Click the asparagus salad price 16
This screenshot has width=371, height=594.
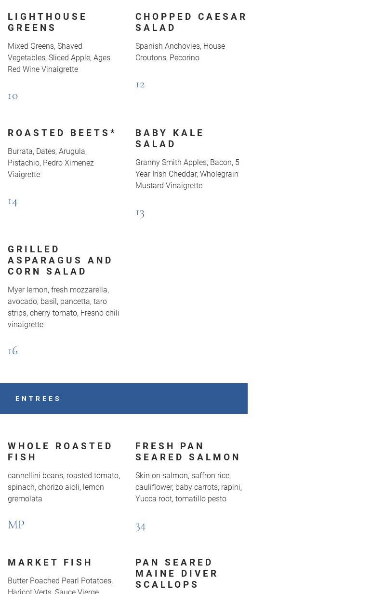click(x=13, y=350)
